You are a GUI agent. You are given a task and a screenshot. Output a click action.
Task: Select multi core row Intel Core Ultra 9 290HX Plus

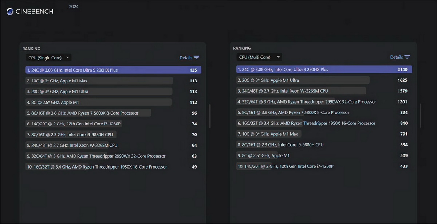(324, 69)
